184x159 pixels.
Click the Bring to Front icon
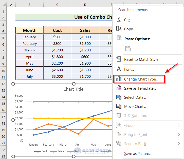tap(119, 134)
